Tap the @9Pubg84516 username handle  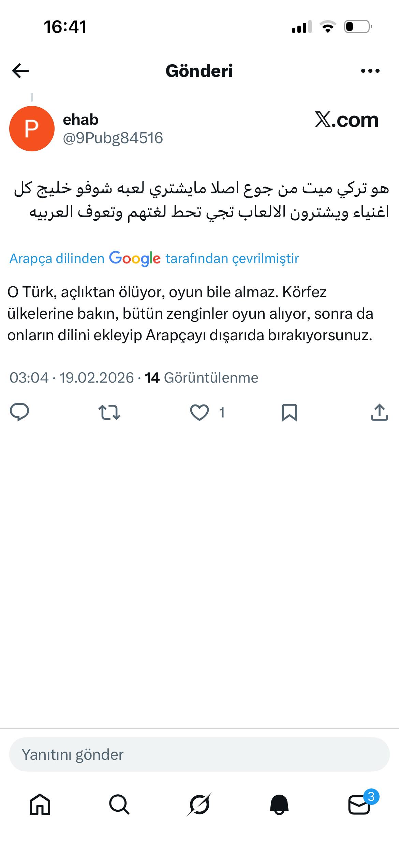click(x=113, y=138)
